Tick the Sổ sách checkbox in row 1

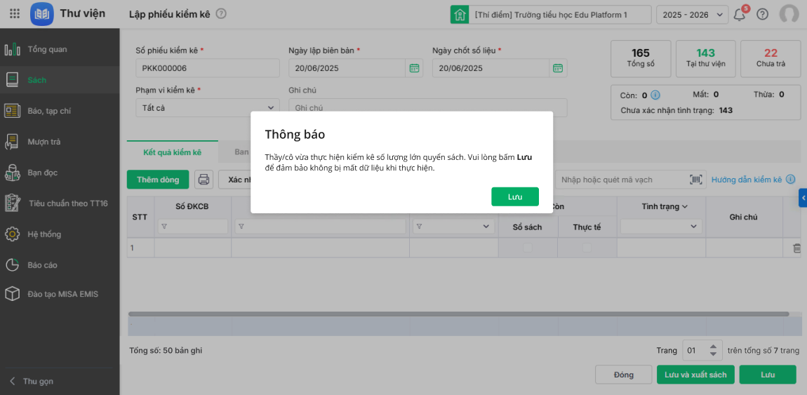click(x=528, y=248)
